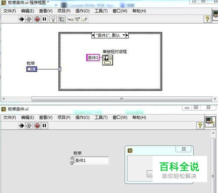Select the 单按钮对话框 function node
The image size is (218, 193).
108,60
